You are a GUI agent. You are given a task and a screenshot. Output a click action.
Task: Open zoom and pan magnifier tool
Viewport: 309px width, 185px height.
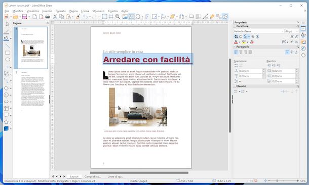tap(118, 17)
